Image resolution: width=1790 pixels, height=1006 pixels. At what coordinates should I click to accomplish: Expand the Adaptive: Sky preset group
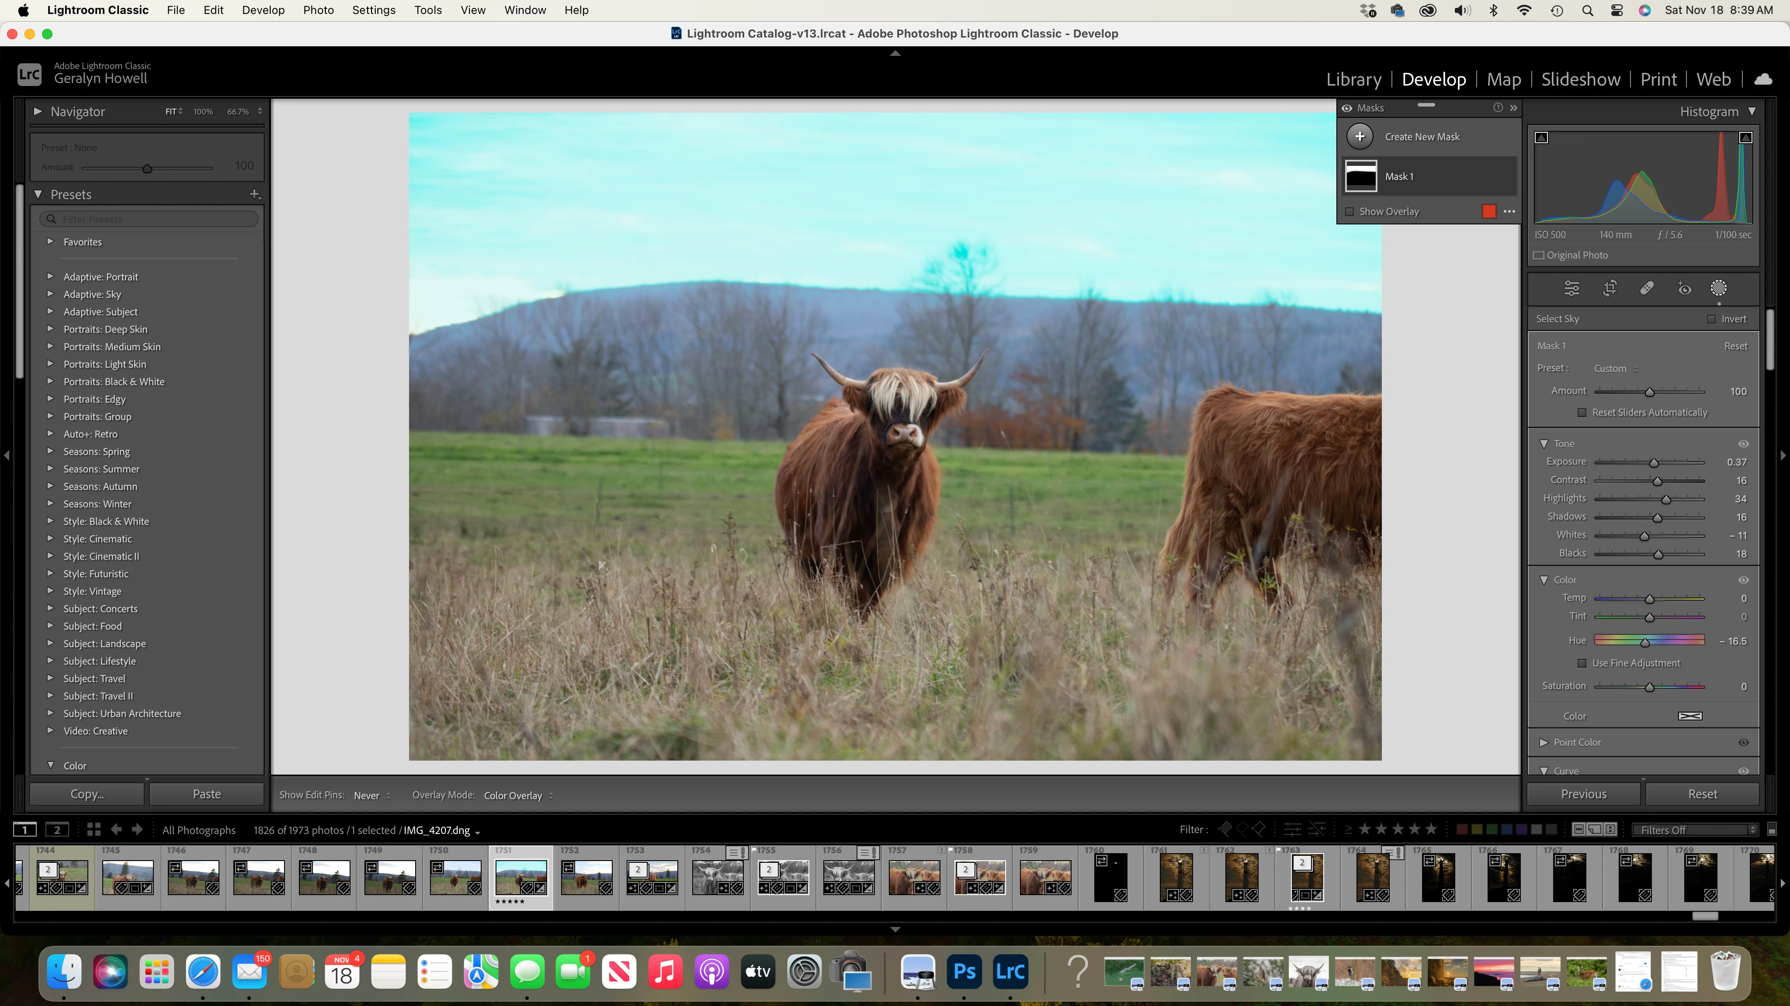pyautogui.click(x=50, y=294)
